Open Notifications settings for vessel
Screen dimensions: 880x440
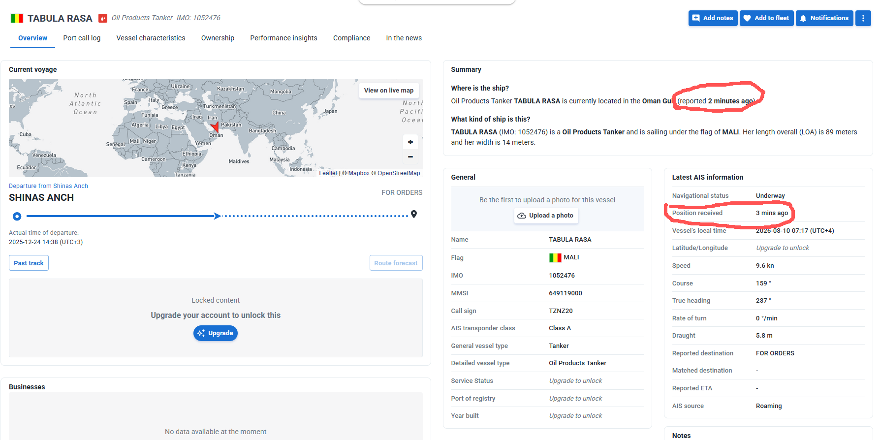[x=824, y=18]
